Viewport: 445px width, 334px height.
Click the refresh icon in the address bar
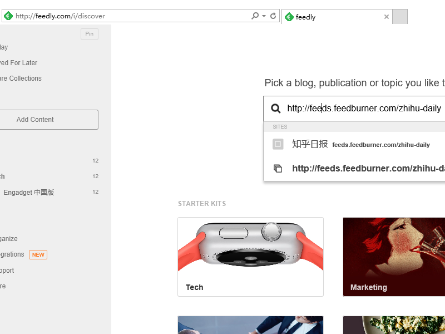coord(273,16)
